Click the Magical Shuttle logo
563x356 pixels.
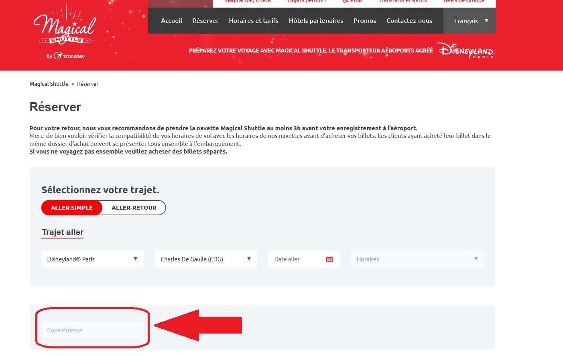pyautogui.click(x=65, y=31)
